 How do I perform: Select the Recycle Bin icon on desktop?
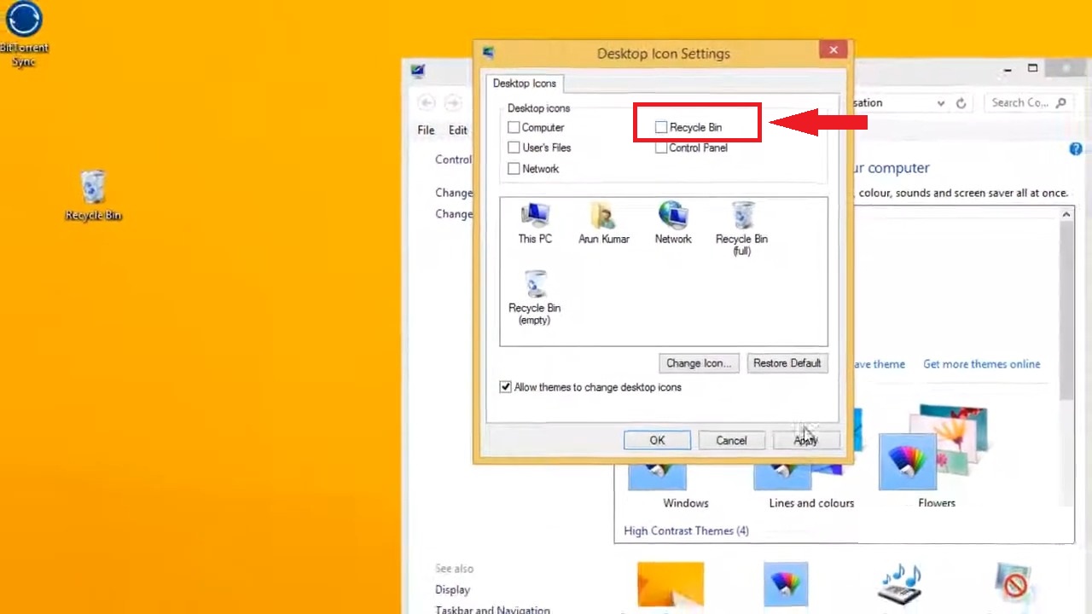pos(93,195)
